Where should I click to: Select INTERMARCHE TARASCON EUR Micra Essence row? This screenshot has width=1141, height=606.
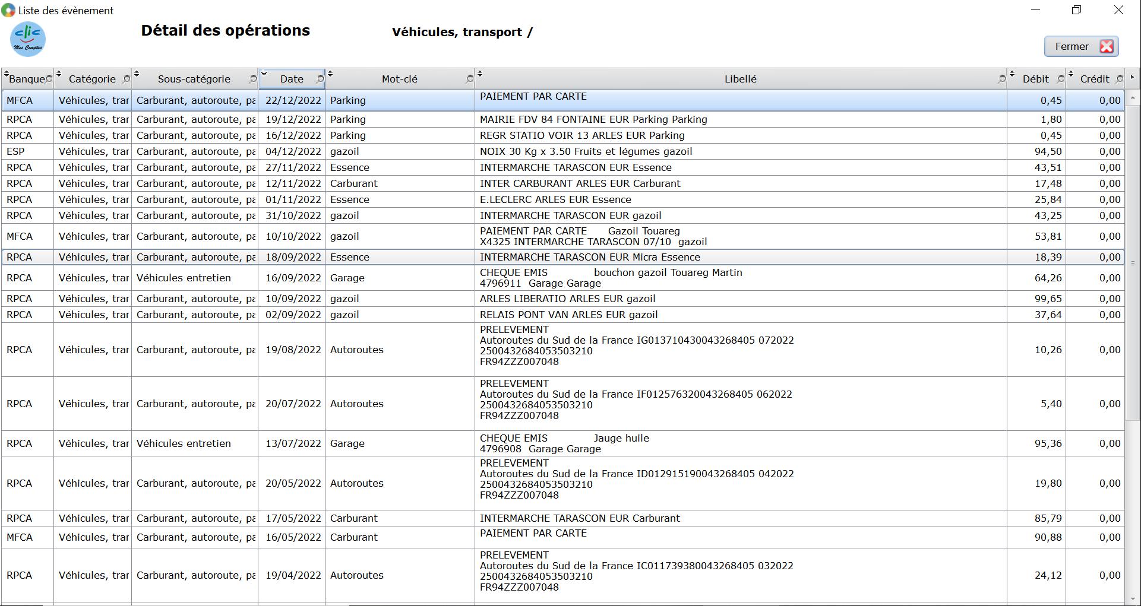(x=562, y=257)
